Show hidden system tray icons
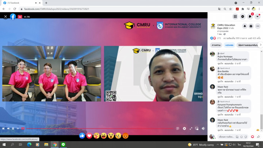Image resolution: width=263 pixels, height=148 pixels. (218, 145)
